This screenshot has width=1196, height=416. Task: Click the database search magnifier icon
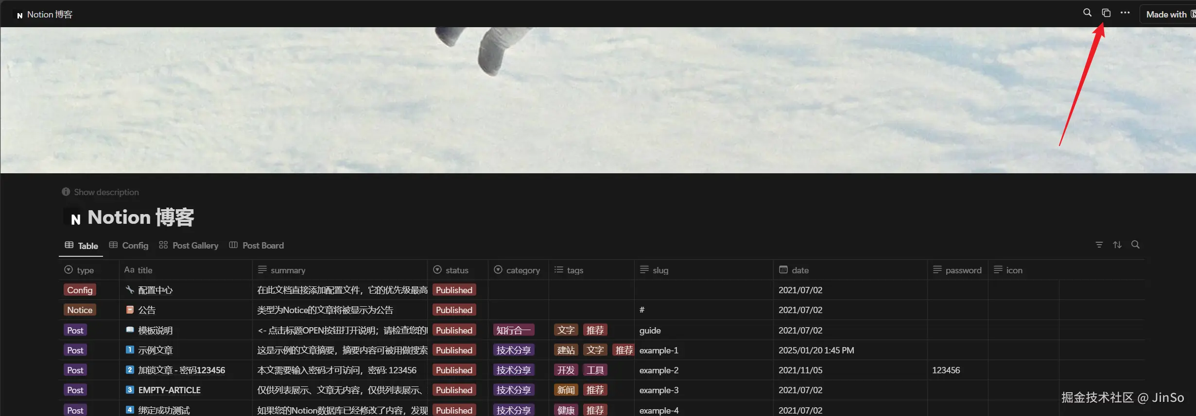click(1135, 245)
